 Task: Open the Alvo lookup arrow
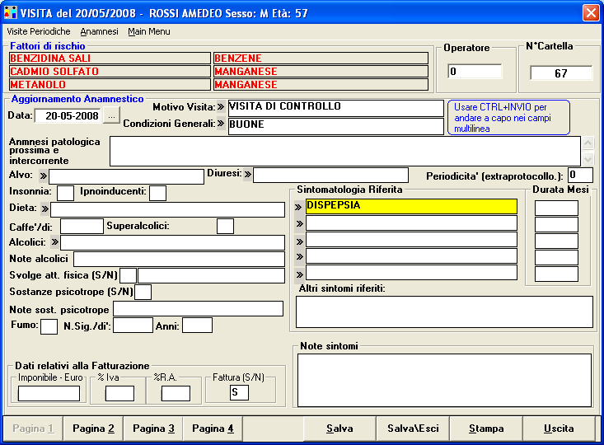coord(43,176)
